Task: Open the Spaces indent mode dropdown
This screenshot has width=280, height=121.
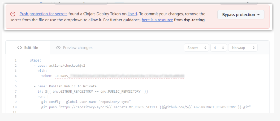Action: (x=196, y=48)
